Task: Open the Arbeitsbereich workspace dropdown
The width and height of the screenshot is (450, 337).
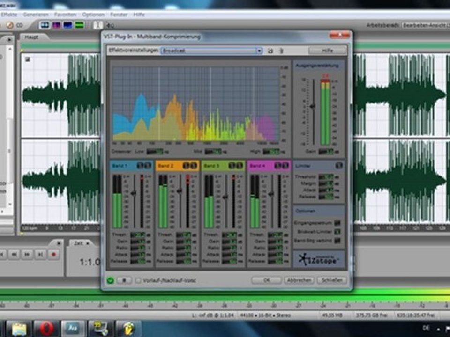Action: point(424,25)
